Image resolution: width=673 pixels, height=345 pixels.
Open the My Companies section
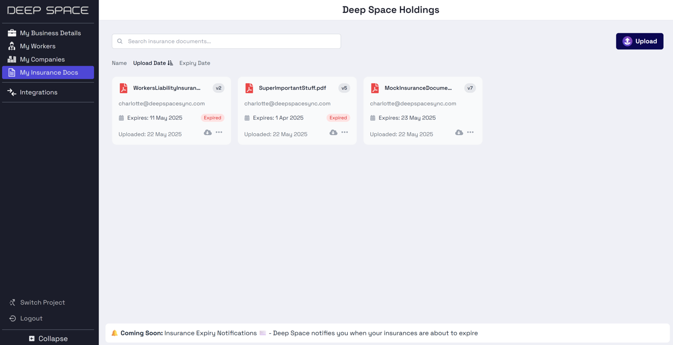click(48, 59)
